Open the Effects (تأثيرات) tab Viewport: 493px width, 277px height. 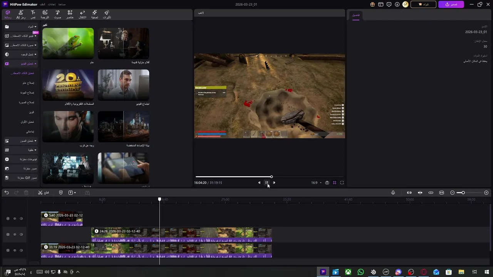click(x=107, y=15)
